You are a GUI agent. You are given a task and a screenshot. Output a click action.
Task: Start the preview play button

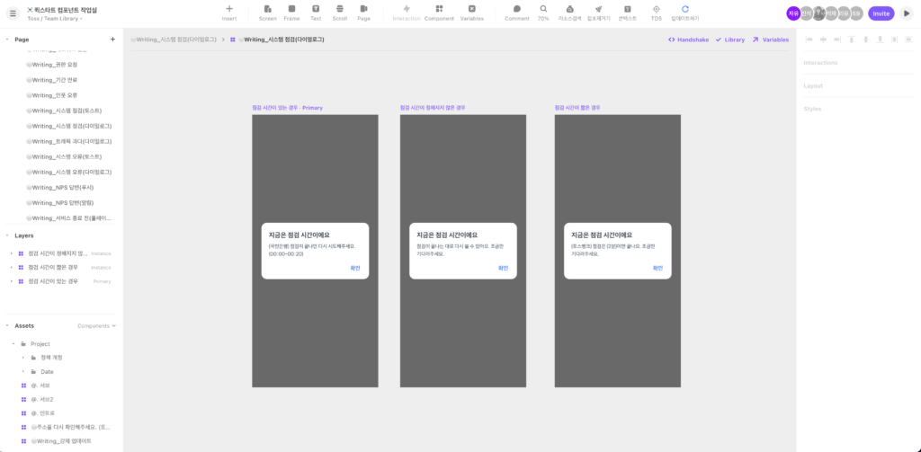pos(907,13)
